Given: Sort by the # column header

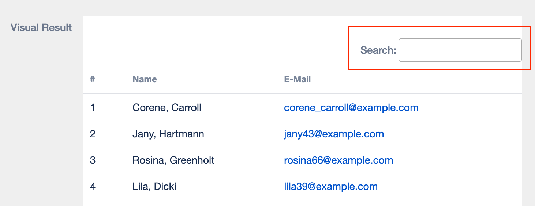Looking at the screenshot, I should [93, 79].
